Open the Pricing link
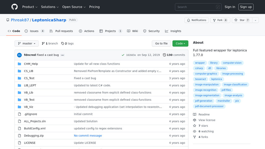The height and width of the screenshot is (149, 265). [94, 7]
